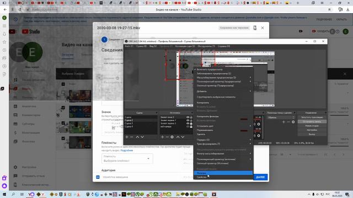Move scene down with the Scenes down arrow
353x198 pixels.
pos(142,137)
